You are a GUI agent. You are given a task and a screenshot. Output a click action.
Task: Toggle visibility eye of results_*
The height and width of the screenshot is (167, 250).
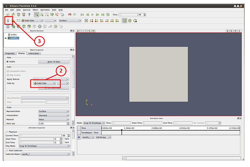[x=6, y=38]
